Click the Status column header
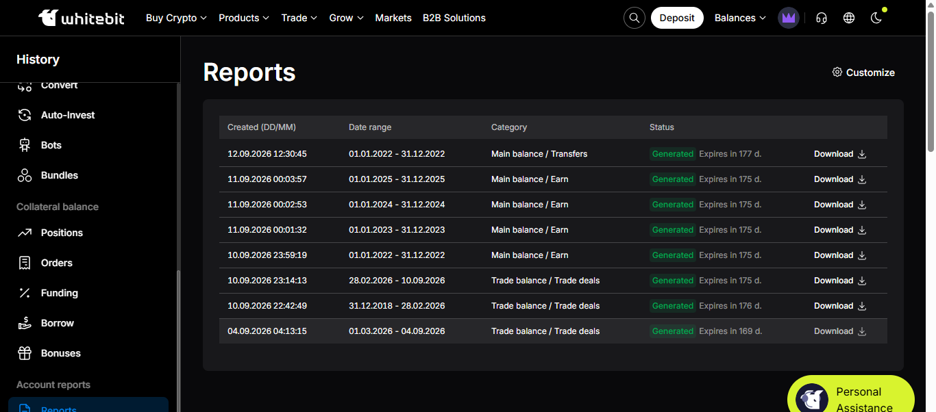This screenshot has height=412, width=936. tap(662, 127)
